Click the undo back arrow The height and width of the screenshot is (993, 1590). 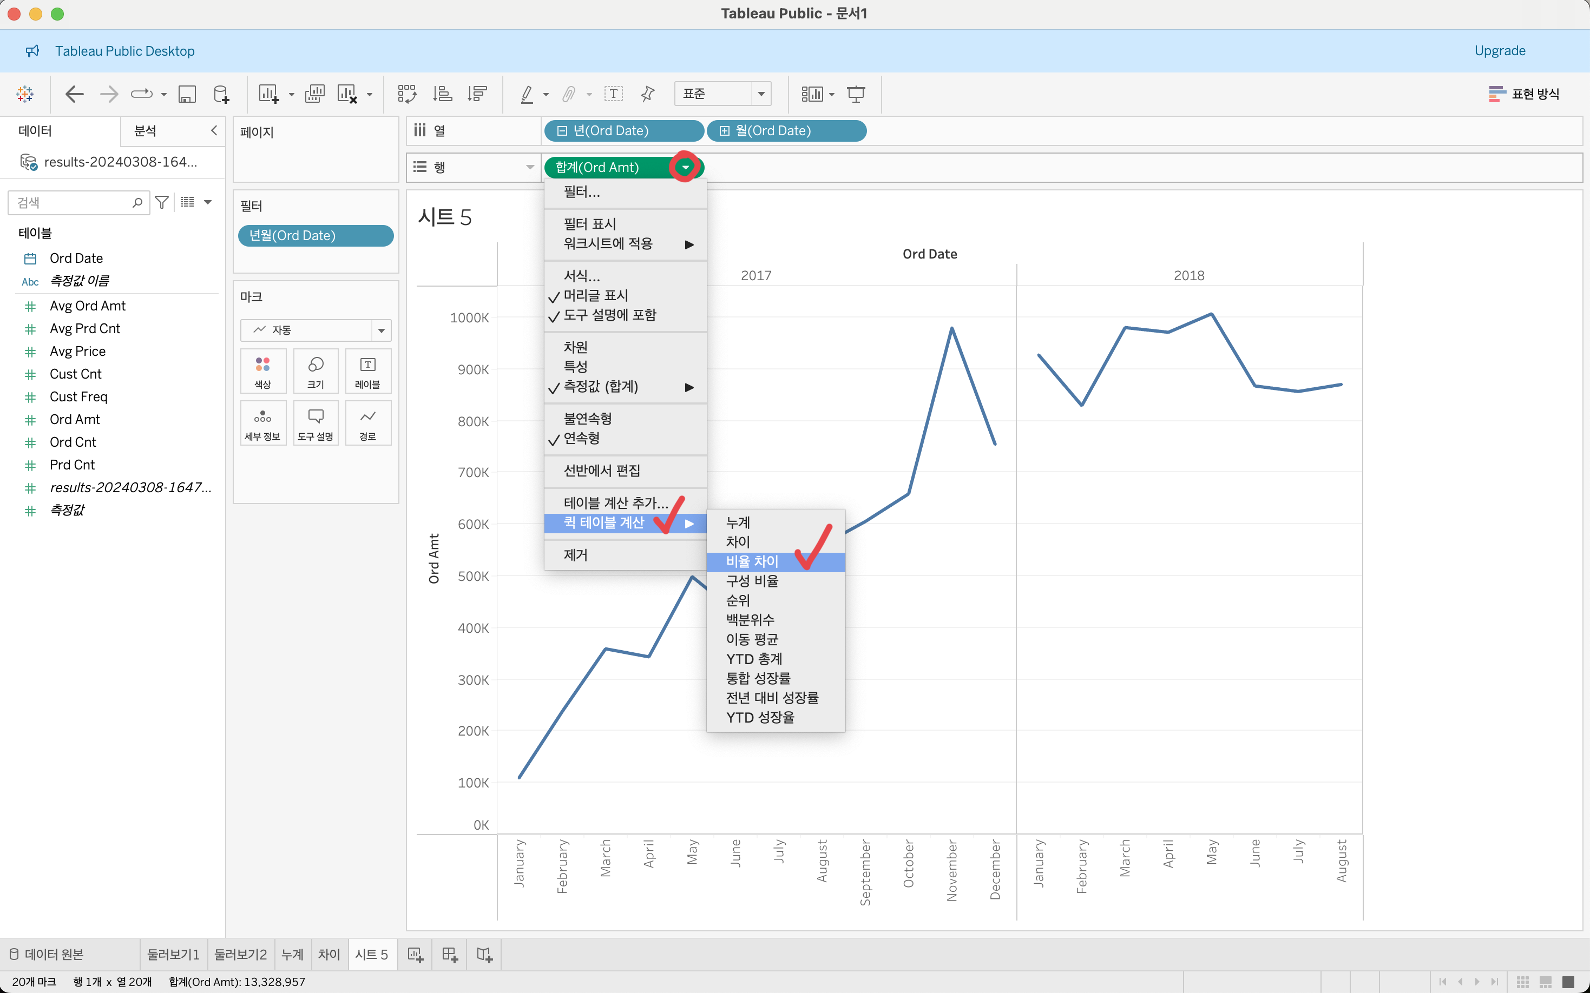click(75, 94)
